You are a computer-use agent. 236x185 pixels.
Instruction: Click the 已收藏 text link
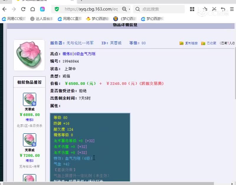pos(212,43)
